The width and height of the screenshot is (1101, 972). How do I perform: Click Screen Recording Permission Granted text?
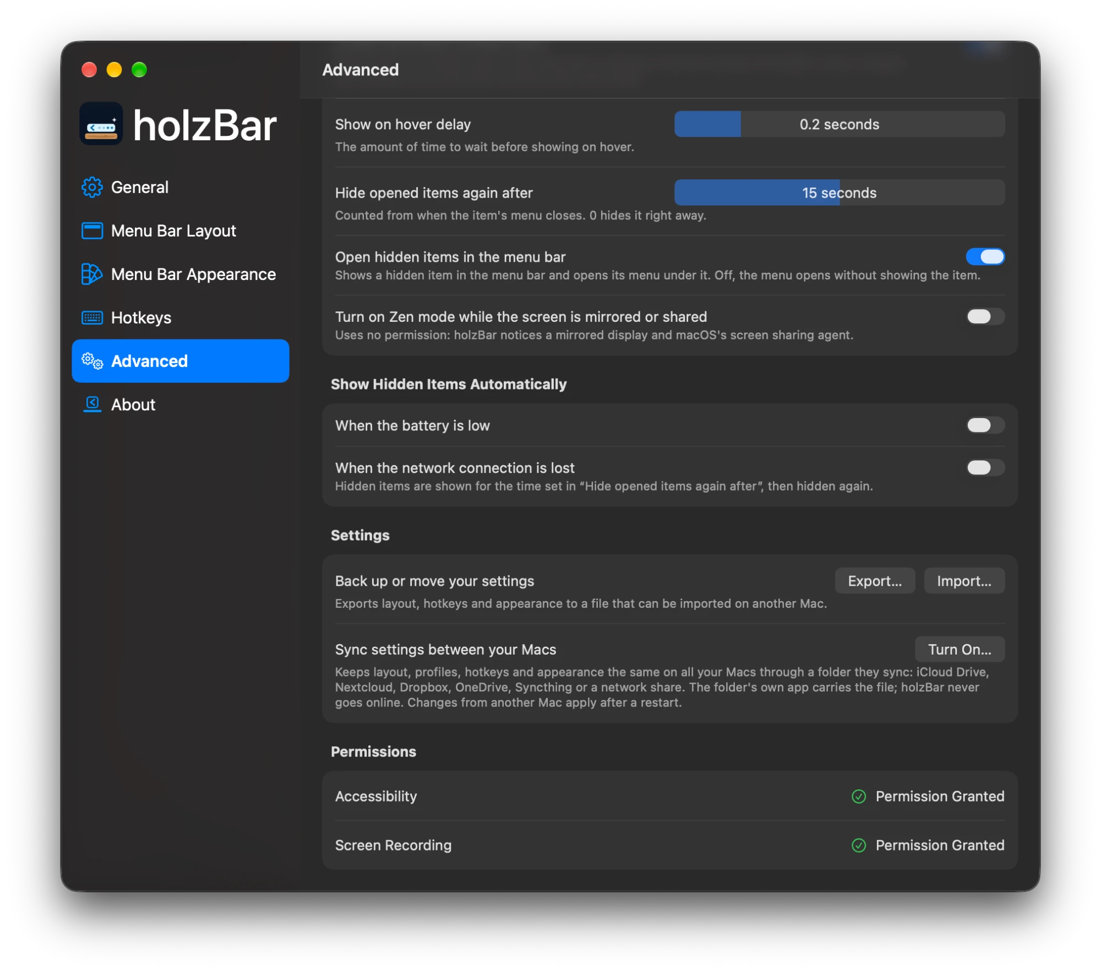click(x=940, y=845)
